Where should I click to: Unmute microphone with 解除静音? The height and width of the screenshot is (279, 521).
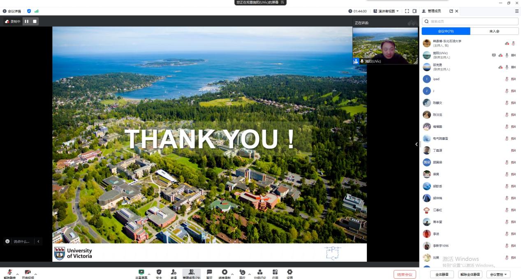(x=9, y=273)
